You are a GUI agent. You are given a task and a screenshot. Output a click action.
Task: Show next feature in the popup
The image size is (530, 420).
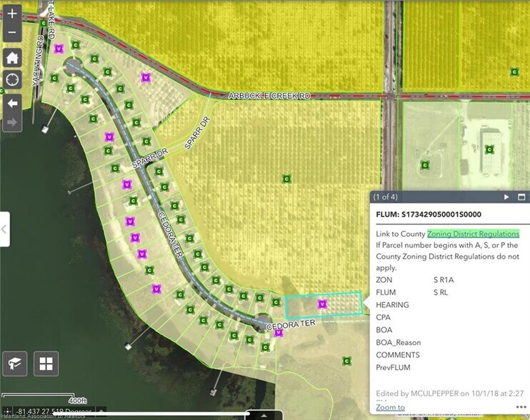(x=506, y=197)
